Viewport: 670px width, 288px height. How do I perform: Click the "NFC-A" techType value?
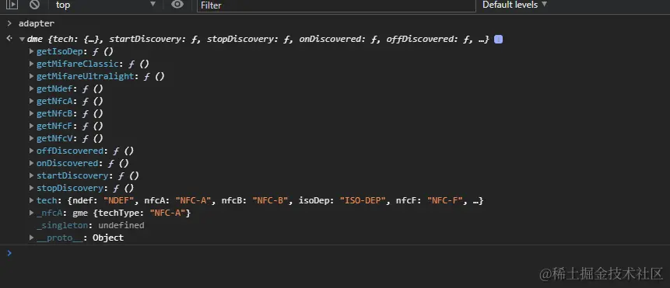(167, 213)
